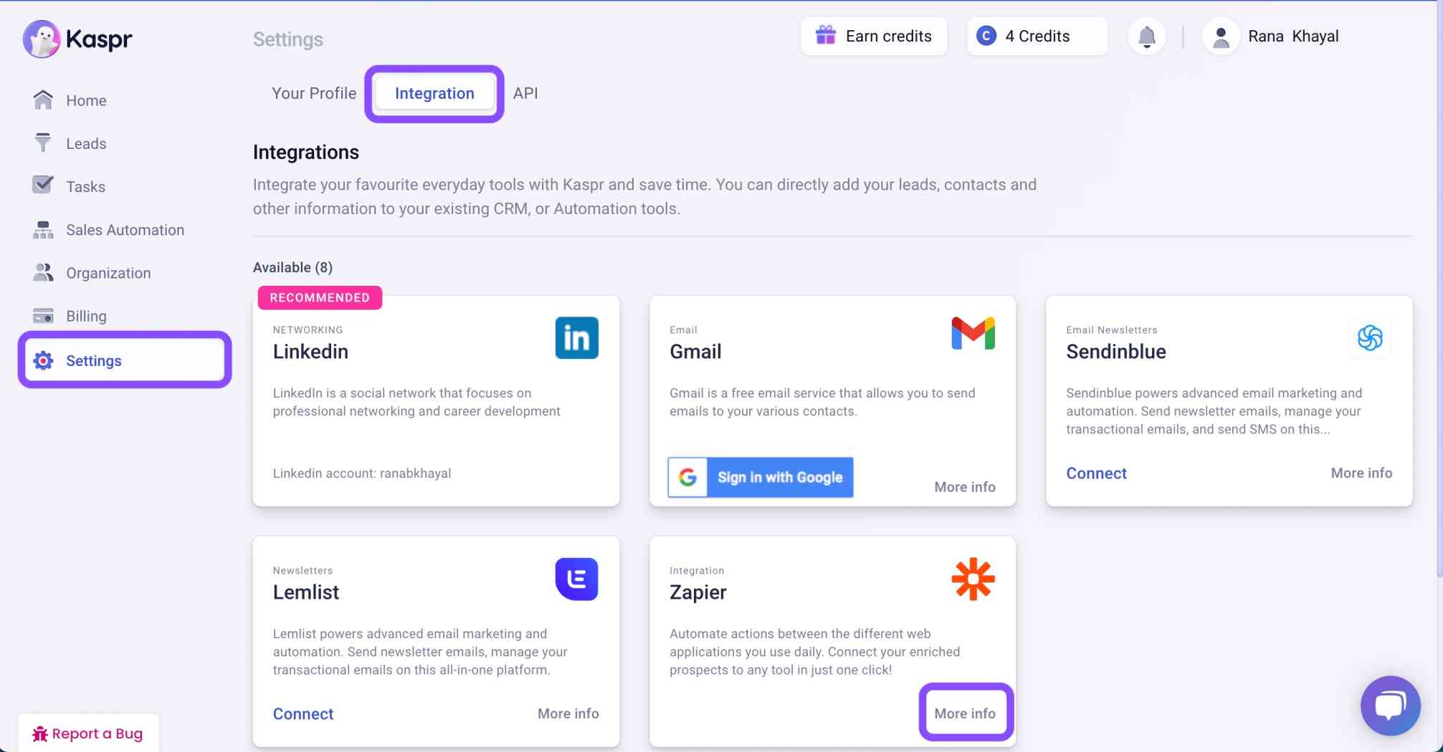Click the page's vertical scrollbar
1443x752 pixels.
(x=1438, y=286)
